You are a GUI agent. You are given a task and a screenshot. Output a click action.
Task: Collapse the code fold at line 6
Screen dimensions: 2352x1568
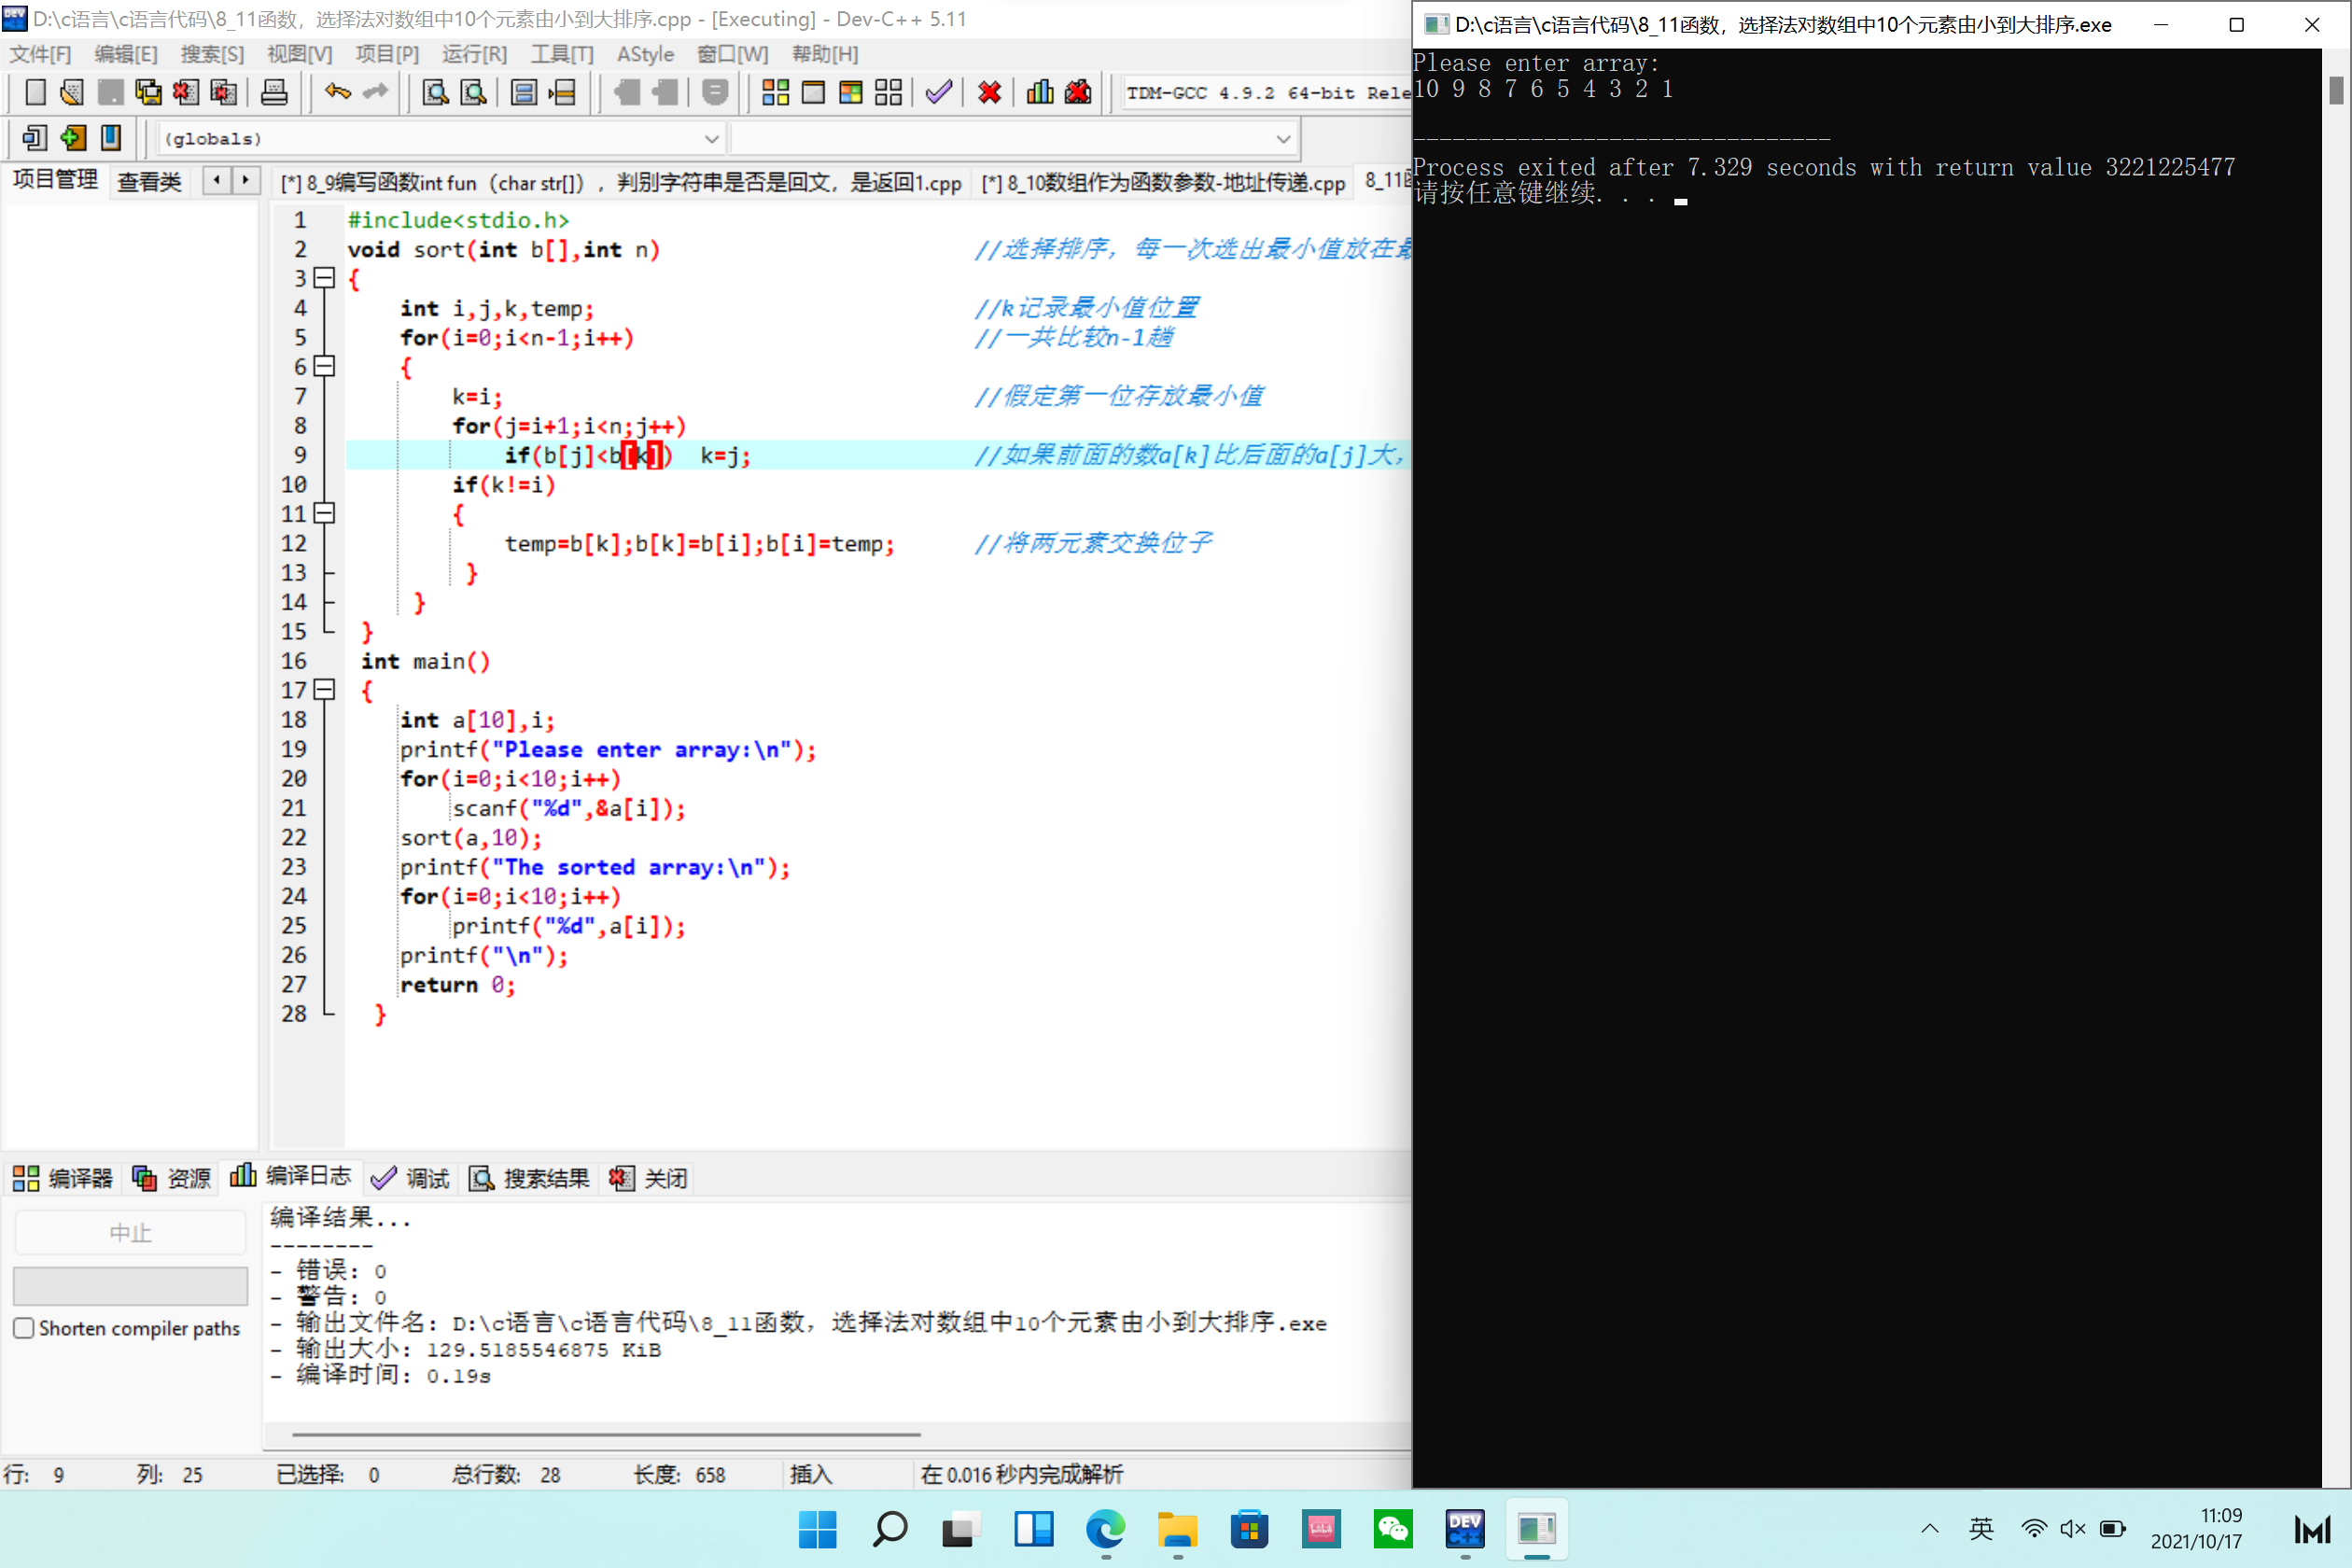pyautogui.click(x=324, y=366)
